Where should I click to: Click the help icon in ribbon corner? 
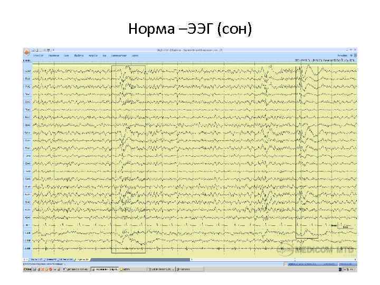(x=351, y=55)
